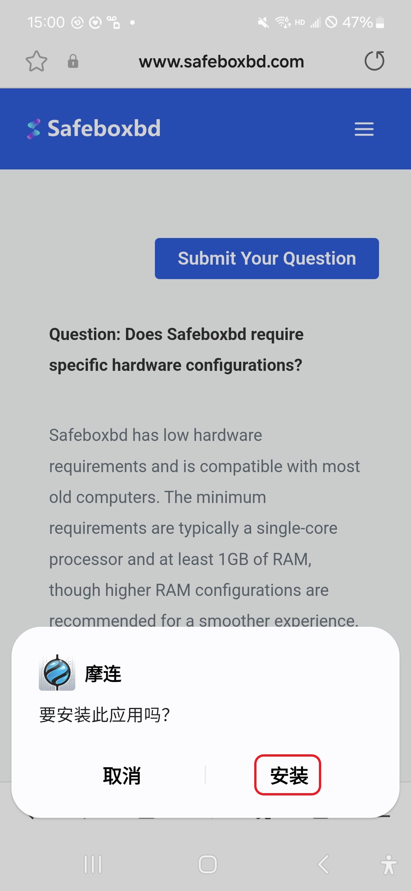
Task: Open recent apps from the navigation bar
Action: tap(93, 864)
